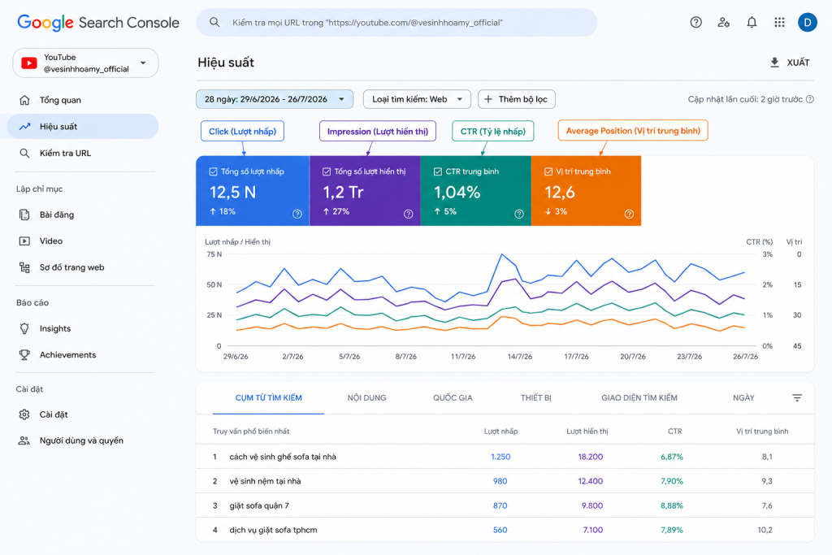Click the impressions value 12.400
Viewport: 832px width, 555px height.
tap(590, 481)
